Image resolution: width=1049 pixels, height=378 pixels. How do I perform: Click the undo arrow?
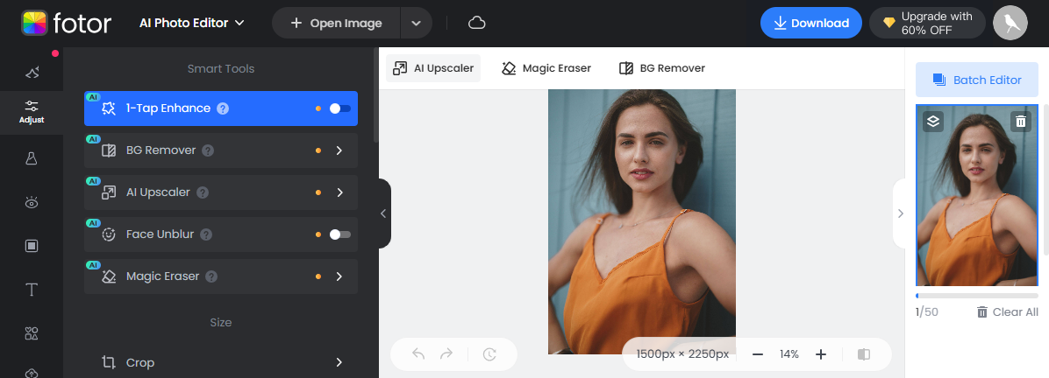(x=418, y=354)
